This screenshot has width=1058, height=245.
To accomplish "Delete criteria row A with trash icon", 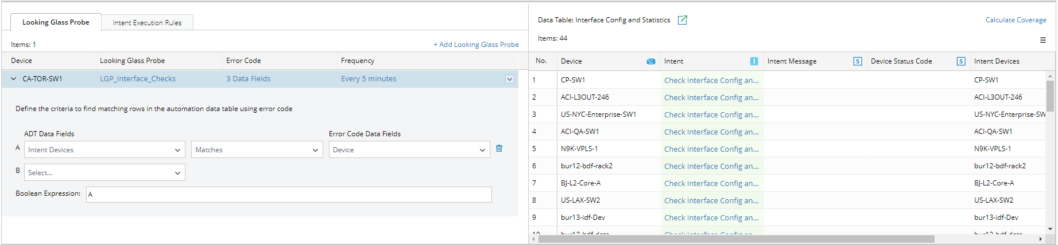I will pyautogui.click(x=499, y=148).
